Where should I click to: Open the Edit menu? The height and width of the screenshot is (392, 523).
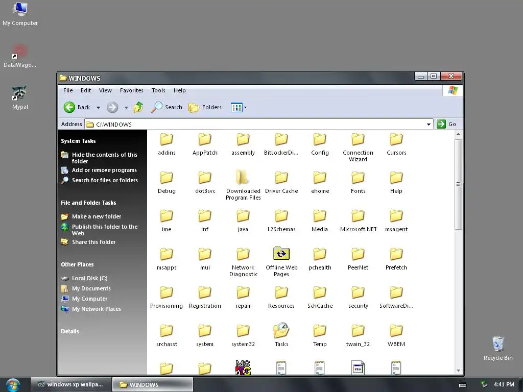pos(86,90)
